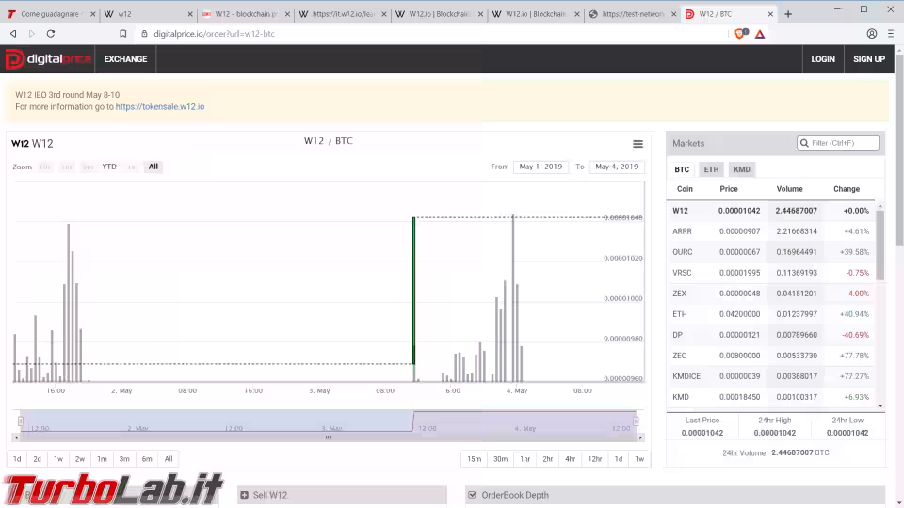The image size is (904, 508).
Task: Click Markets list scroll-up arrow
Action: coord(880,206)
